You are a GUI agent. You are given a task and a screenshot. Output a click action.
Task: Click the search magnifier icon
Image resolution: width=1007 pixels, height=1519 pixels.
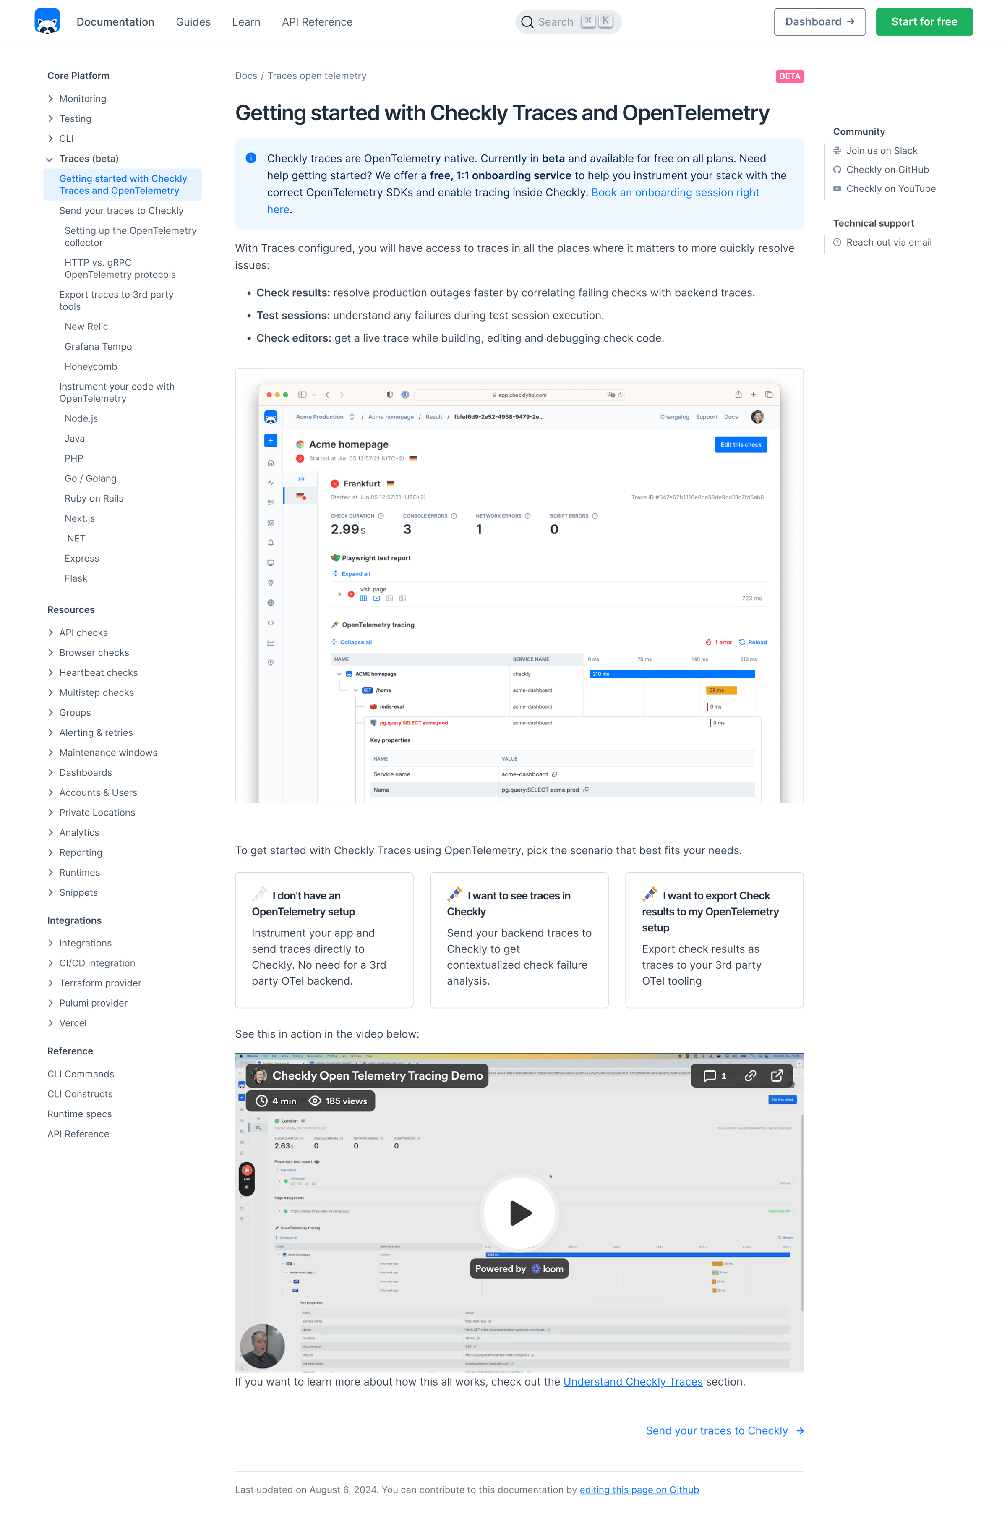point(527,22)
